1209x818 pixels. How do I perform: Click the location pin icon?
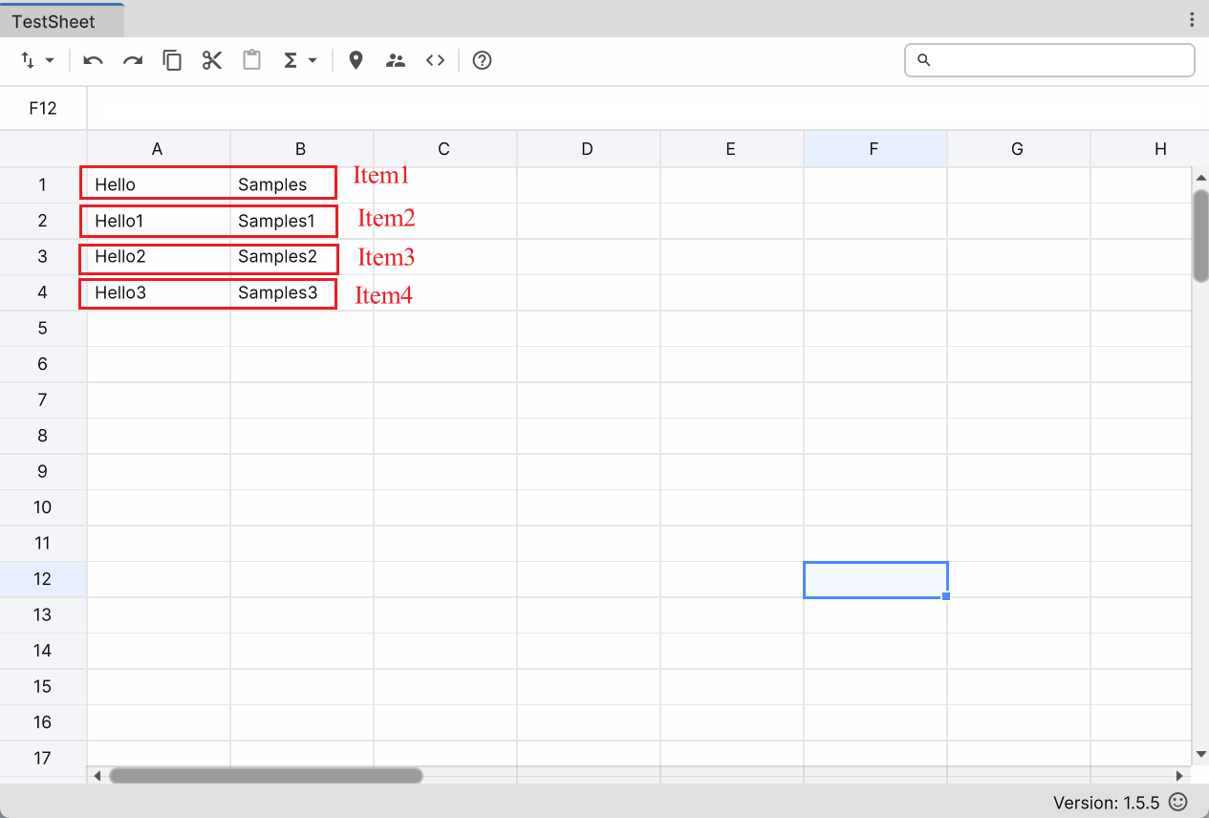pos(356,60)
